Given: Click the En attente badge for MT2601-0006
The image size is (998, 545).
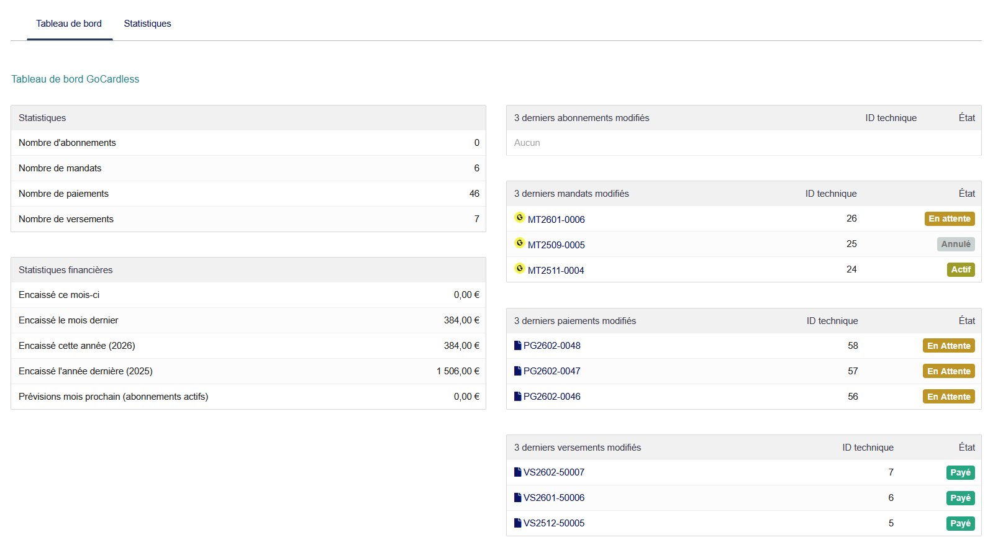Looking at the screenshot, I should click(x=950, y=218).
